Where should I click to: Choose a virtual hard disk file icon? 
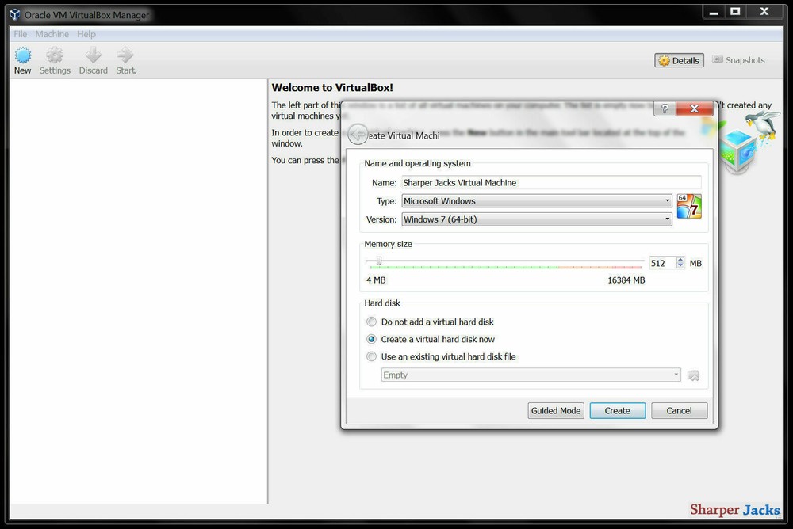693,375
